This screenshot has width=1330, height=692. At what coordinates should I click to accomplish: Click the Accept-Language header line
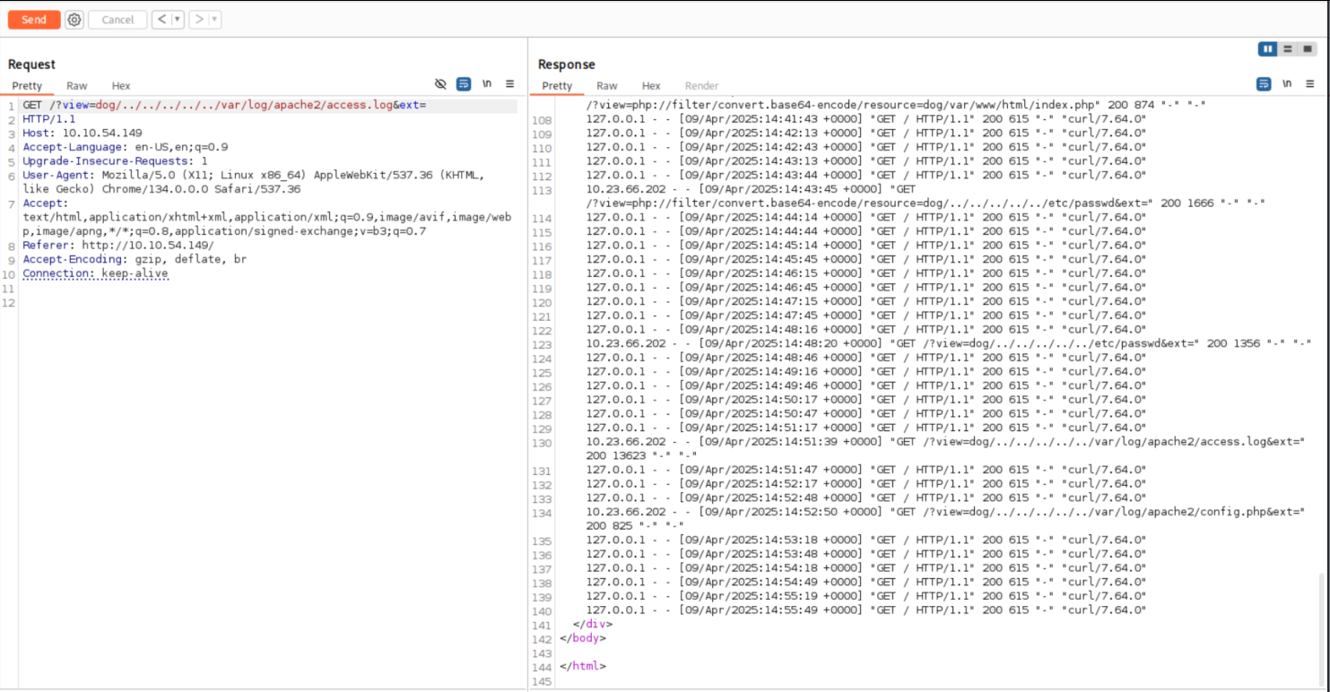pos(126,147)
